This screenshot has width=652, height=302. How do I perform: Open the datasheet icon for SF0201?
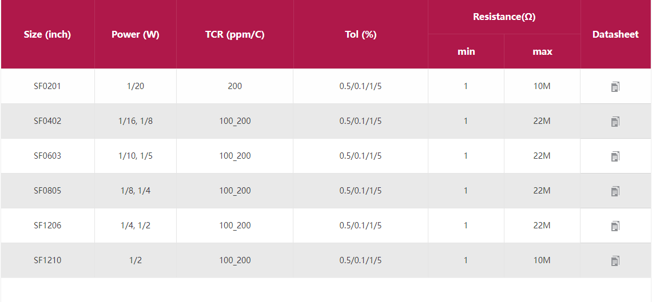click(x=615, y=87)
